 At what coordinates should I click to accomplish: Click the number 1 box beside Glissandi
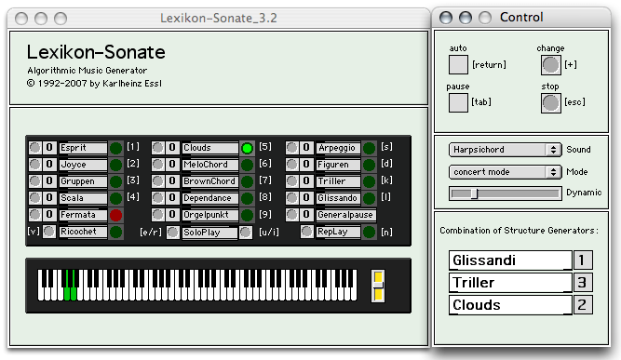click(583, 260)
